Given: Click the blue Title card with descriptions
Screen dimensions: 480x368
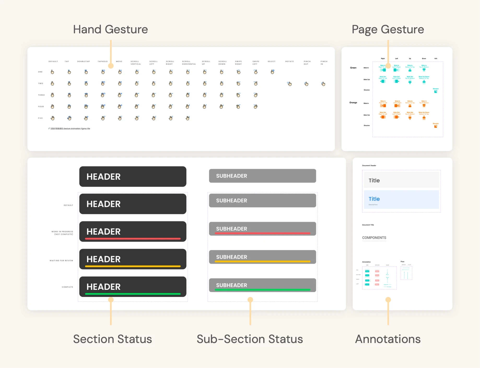Looking at the screenshot, I should coord(401,200).
